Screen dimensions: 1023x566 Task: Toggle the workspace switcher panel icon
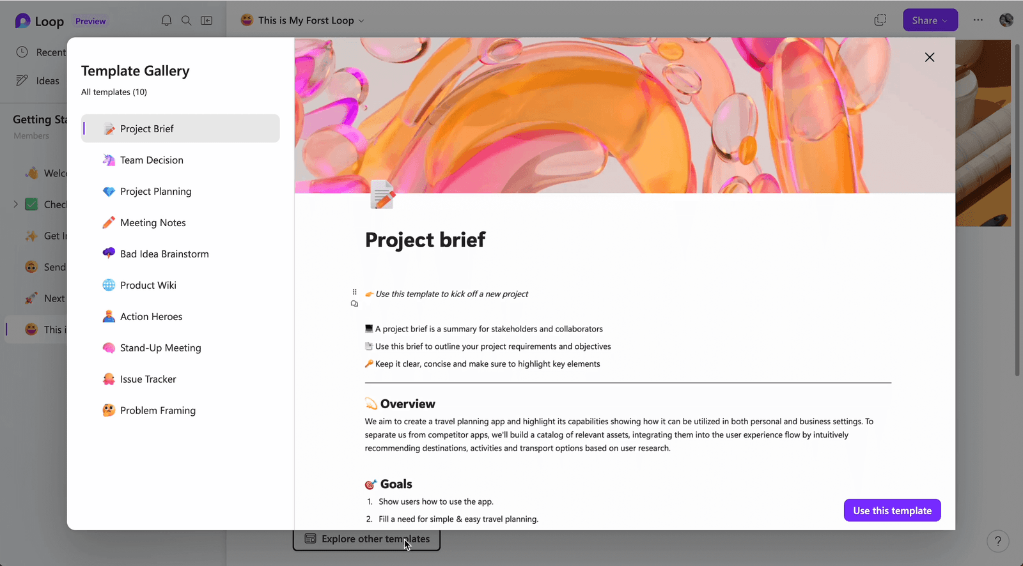[x=207, y=20]
